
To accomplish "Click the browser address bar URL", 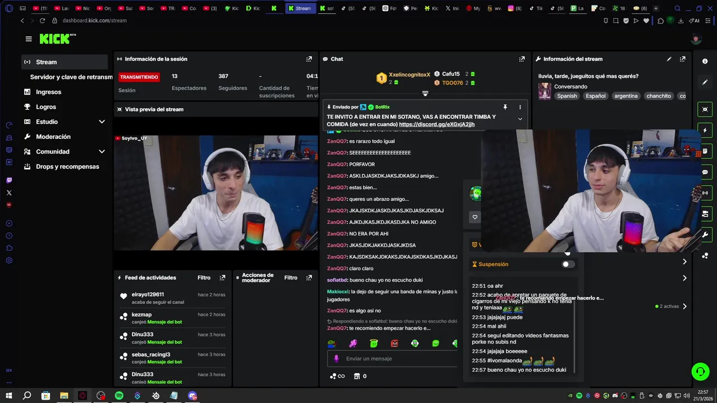I will pos(95,21).
